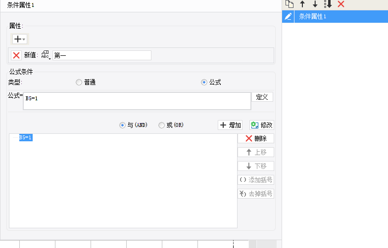388x248 pixels.
Task: Move condition attribute down with arrow icon
Action: click(x=315, y=4)
